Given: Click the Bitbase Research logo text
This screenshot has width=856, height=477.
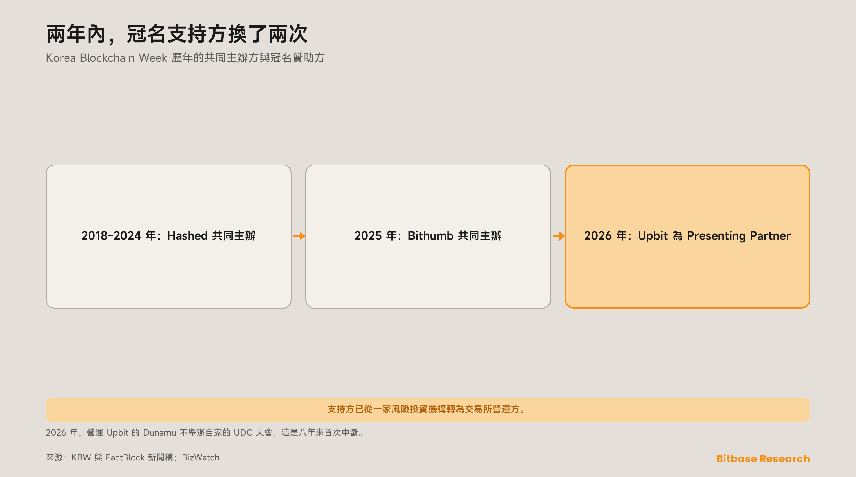Looking at the screenshot, I should pos(763,458).
